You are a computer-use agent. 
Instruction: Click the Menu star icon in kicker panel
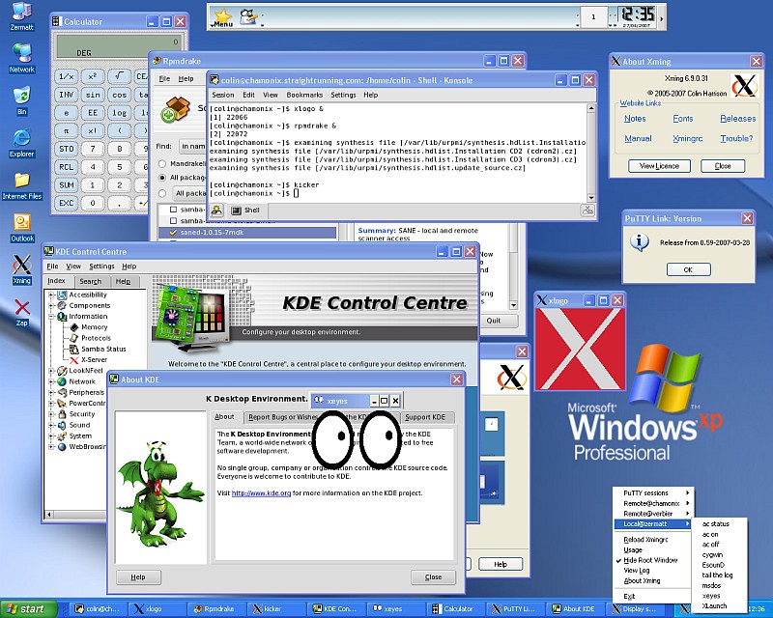tap(223, 17)
